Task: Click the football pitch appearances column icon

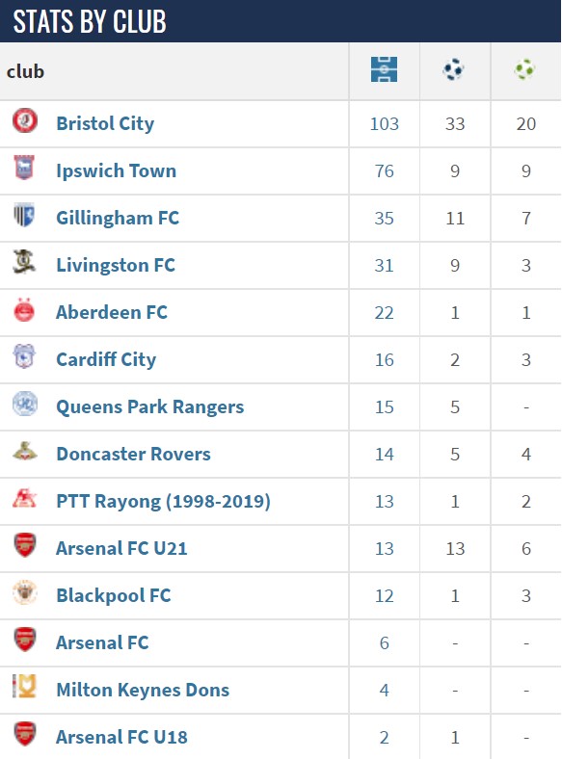Action: tap(384, 69)
